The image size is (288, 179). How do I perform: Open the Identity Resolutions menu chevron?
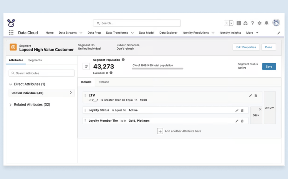click(x=213, y=33)
